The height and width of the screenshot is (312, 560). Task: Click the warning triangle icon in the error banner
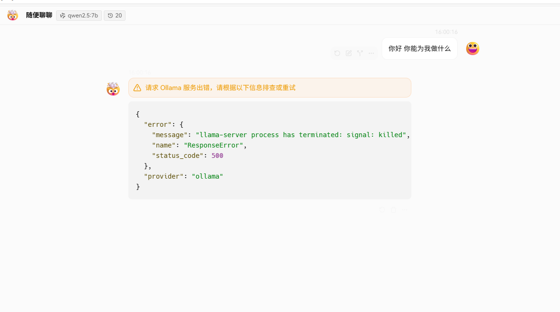point(137,88)
